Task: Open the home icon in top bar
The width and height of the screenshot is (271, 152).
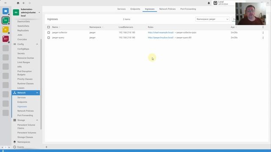Action: 18,3
